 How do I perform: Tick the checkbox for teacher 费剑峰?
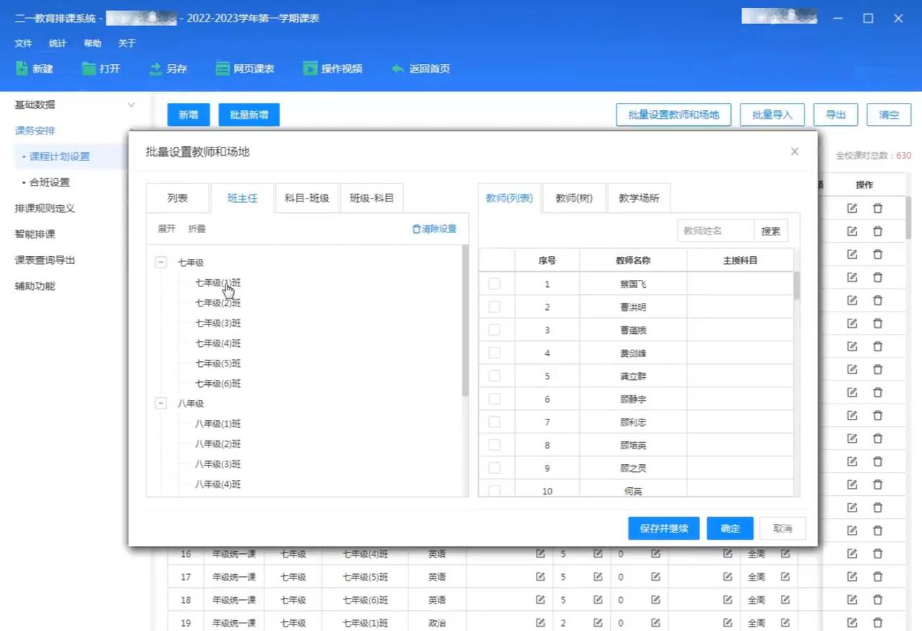click(494, 353)
